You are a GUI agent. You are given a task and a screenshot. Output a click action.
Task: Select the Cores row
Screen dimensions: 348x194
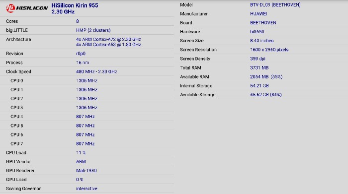coord(87,21)
